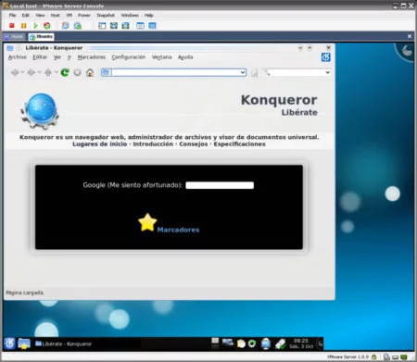The width and height of the screenshot is (417, 362).
Task: Open Konqueror's Ventana menu
Action: (161, 57)
